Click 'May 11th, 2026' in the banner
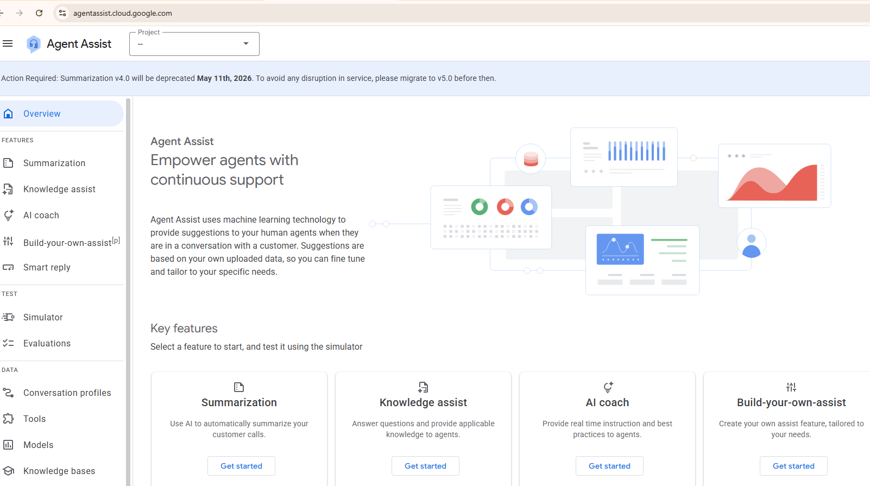 click(224, 78)
